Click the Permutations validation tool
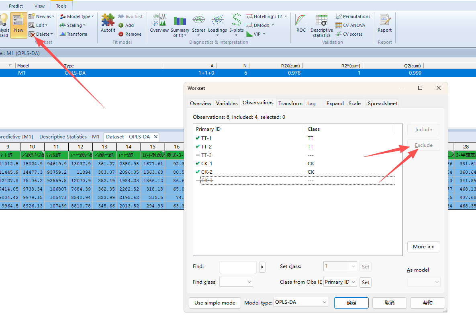The height and width of the screenshot is (329, 476). (353, 16)
